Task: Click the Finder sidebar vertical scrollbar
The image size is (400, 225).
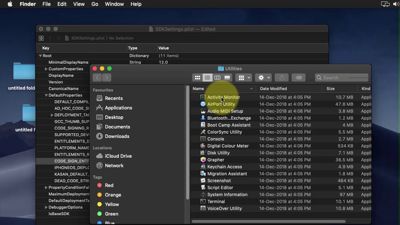Action: (187, 142)
